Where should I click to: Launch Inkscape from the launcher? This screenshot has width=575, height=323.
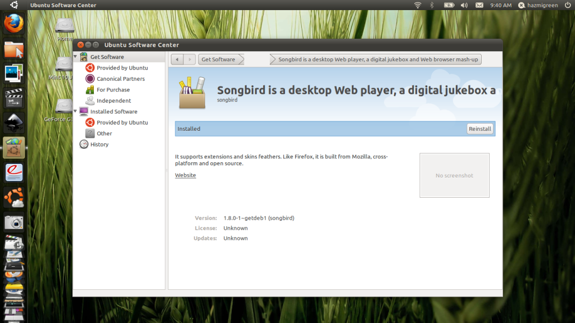(13, 122)
